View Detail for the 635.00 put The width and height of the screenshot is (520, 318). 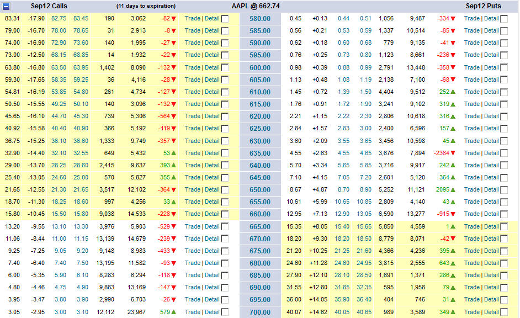[x=491, y=153]
